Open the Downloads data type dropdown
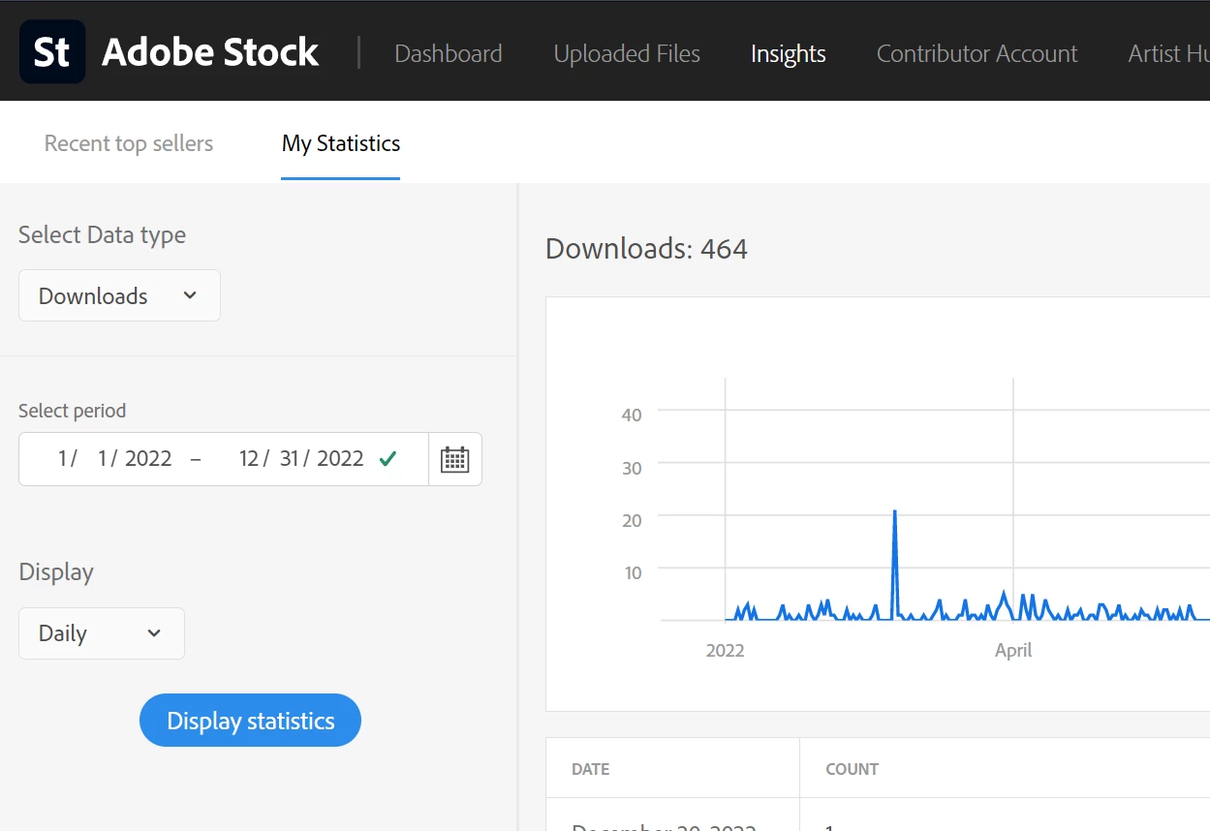Viewport: 1210px width, 831px height. [x=119, y=295]
